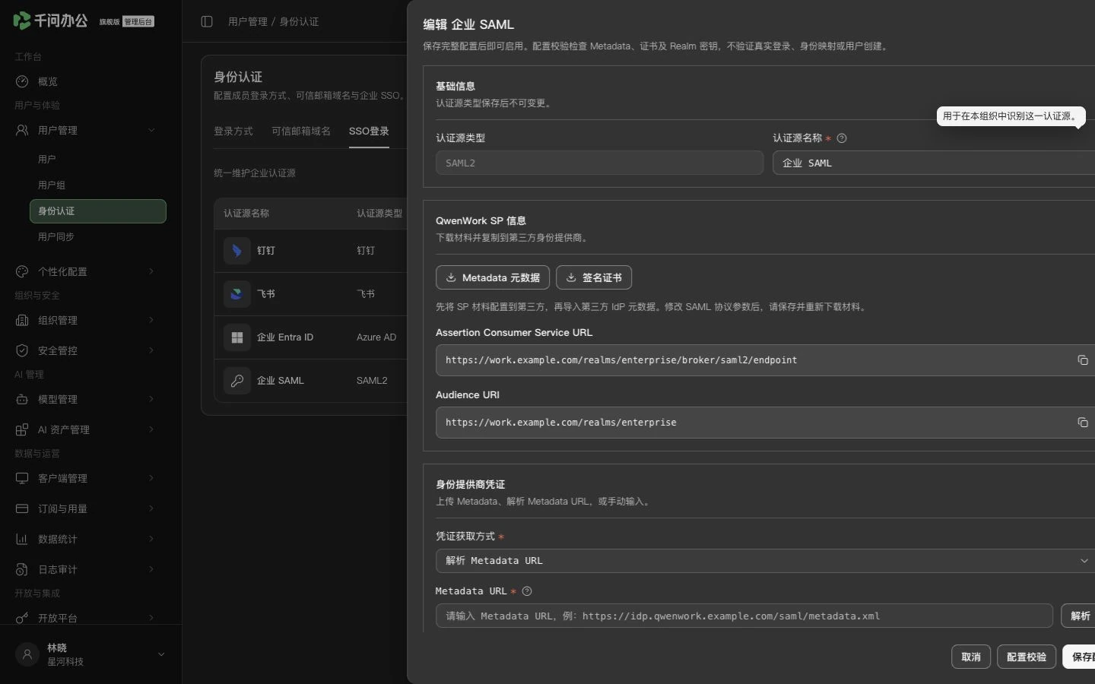Click the Metadata URL input field
This screenshot has width=1095, height=684.
[x=744, y=616]
